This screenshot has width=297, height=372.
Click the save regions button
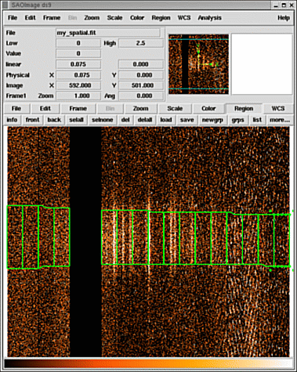pos(187,120)
